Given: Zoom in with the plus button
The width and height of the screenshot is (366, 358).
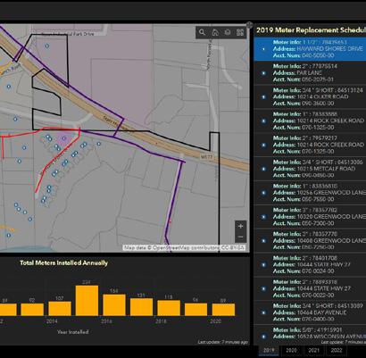Looking at the screenshot, I should [241, 226].
